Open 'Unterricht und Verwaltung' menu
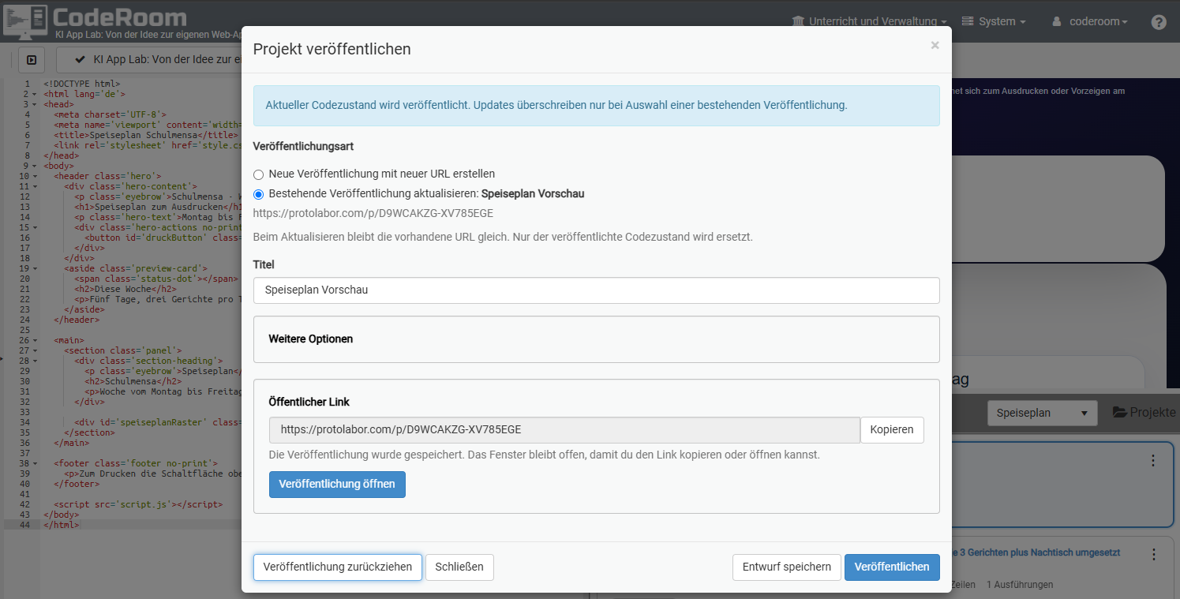This screenshot has height=599, width=1180. [x=870, y=21]
